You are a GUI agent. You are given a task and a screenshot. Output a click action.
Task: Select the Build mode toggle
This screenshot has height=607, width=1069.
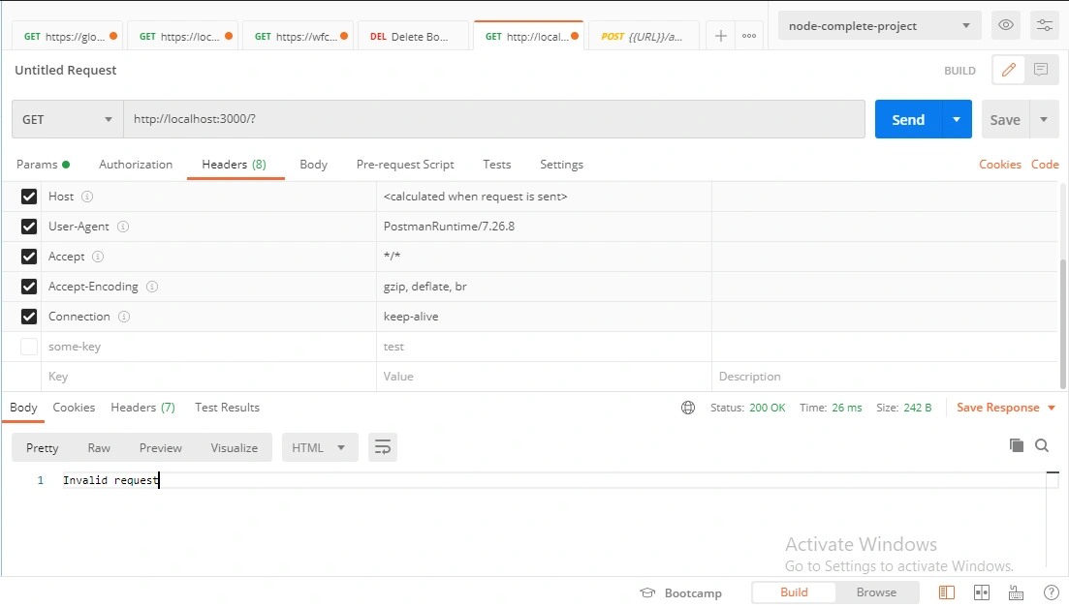[x=794, y=592]
